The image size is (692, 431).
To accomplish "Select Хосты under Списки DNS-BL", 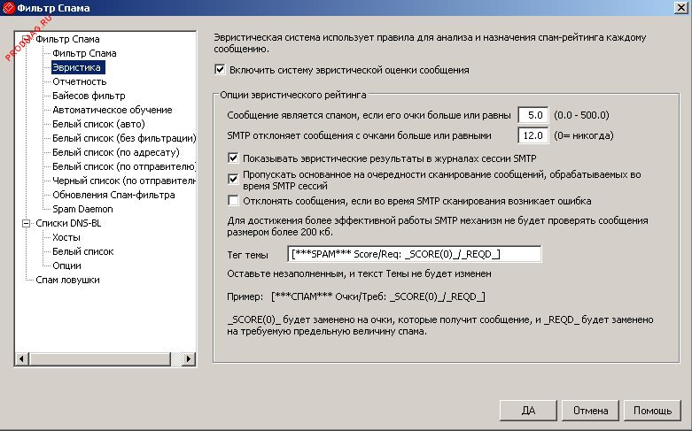I will click(x=66, y=237).
